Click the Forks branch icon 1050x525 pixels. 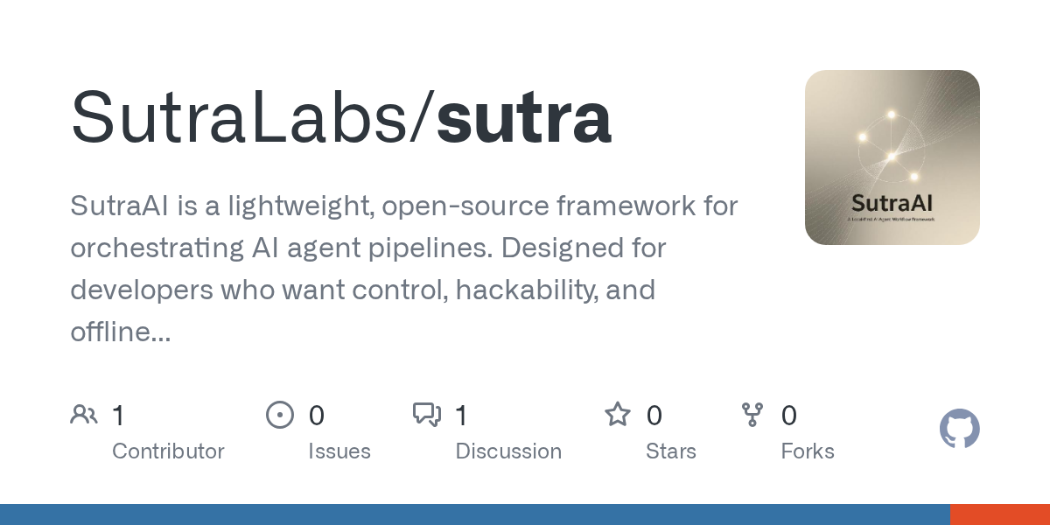(x=752, y=415)
